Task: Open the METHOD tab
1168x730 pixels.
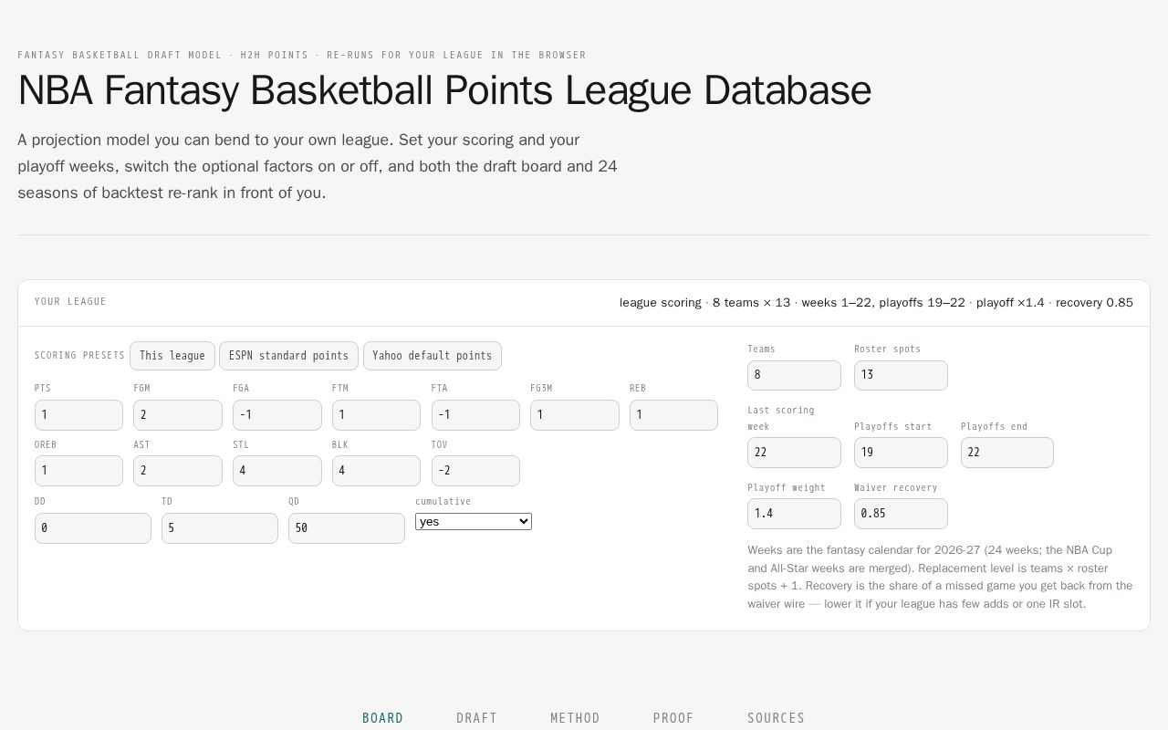Action: click(x=575, y=718)
